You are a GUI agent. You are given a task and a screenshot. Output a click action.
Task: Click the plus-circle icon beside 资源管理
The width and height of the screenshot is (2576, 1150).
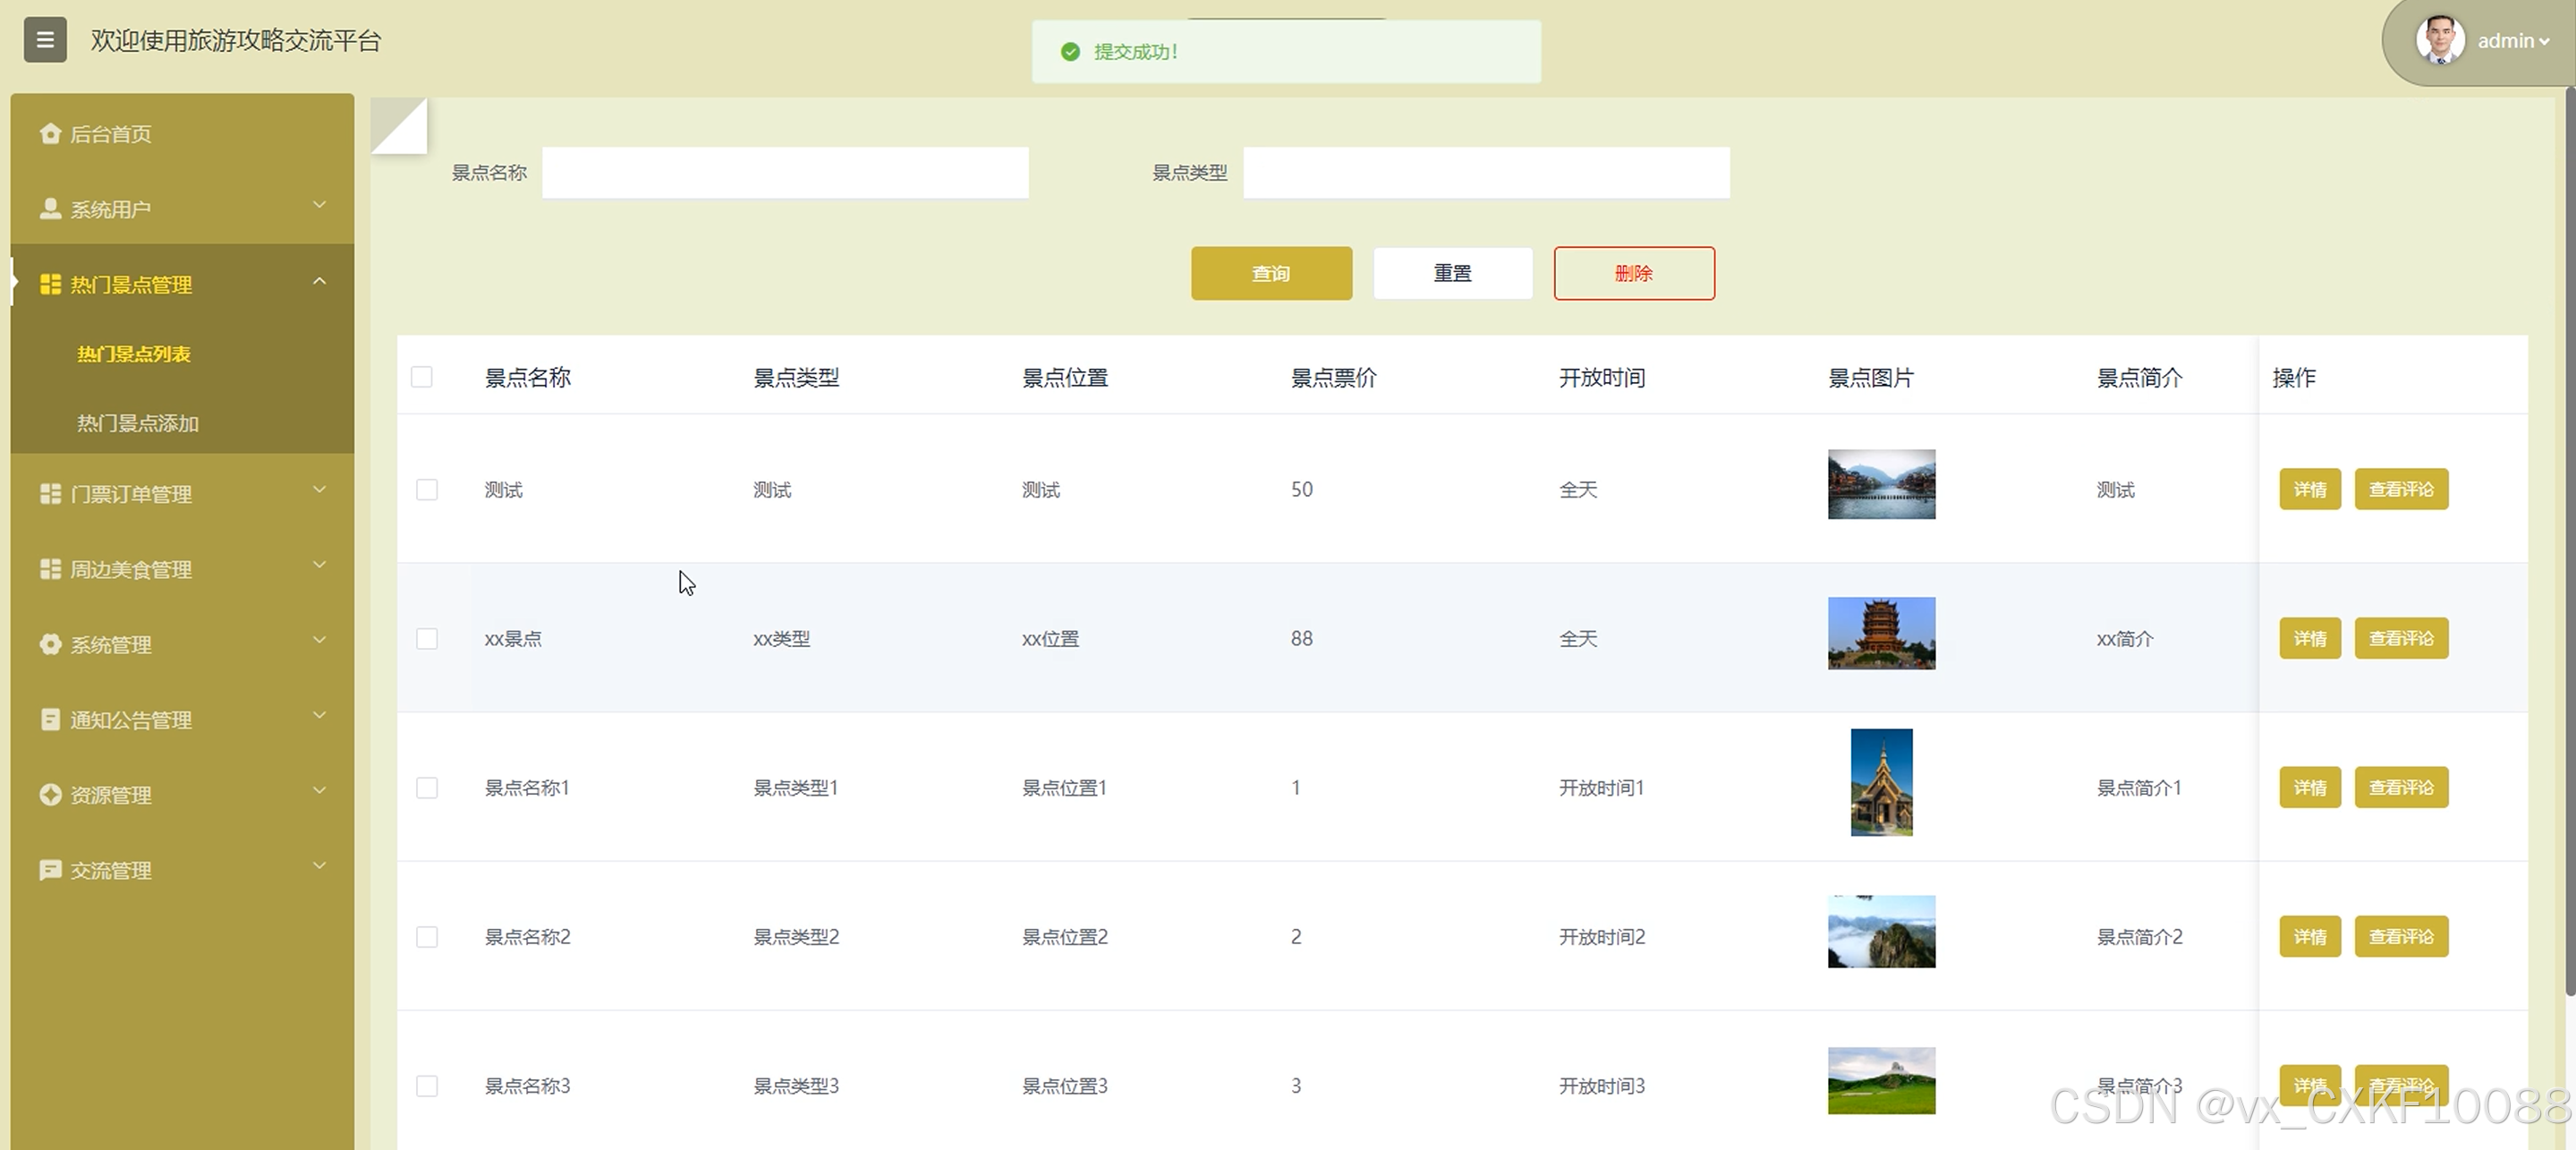[x=50, y=794]
